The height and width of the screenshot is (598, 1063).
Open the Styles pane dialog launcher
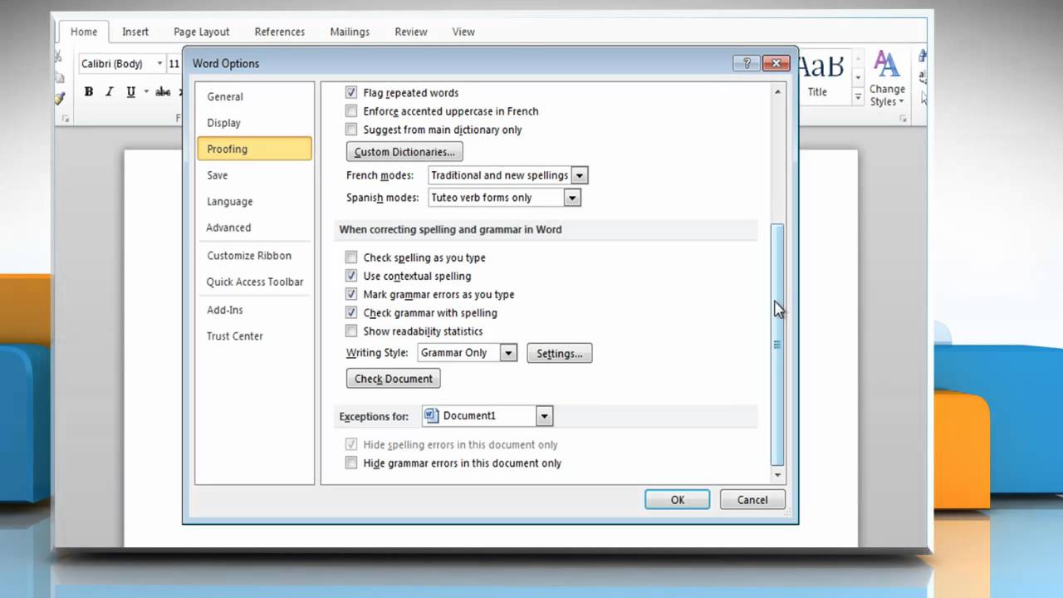(903, 119)
